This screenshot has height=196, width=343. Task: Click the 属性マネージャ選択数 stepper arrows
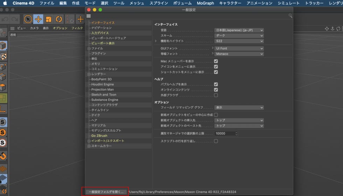point(236,133)
